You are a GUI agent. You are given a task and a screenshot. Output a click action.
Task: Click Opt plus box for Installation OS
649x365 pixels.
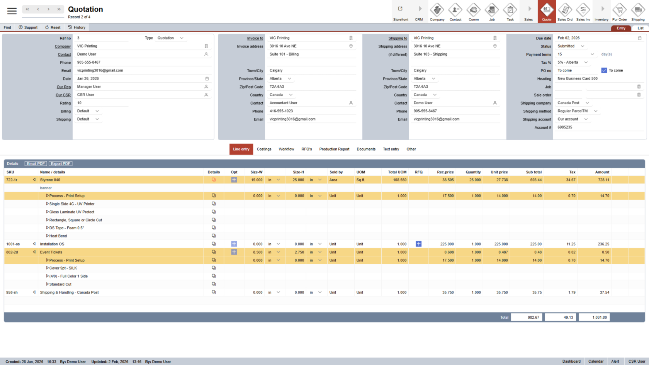[x=234, y=244]
